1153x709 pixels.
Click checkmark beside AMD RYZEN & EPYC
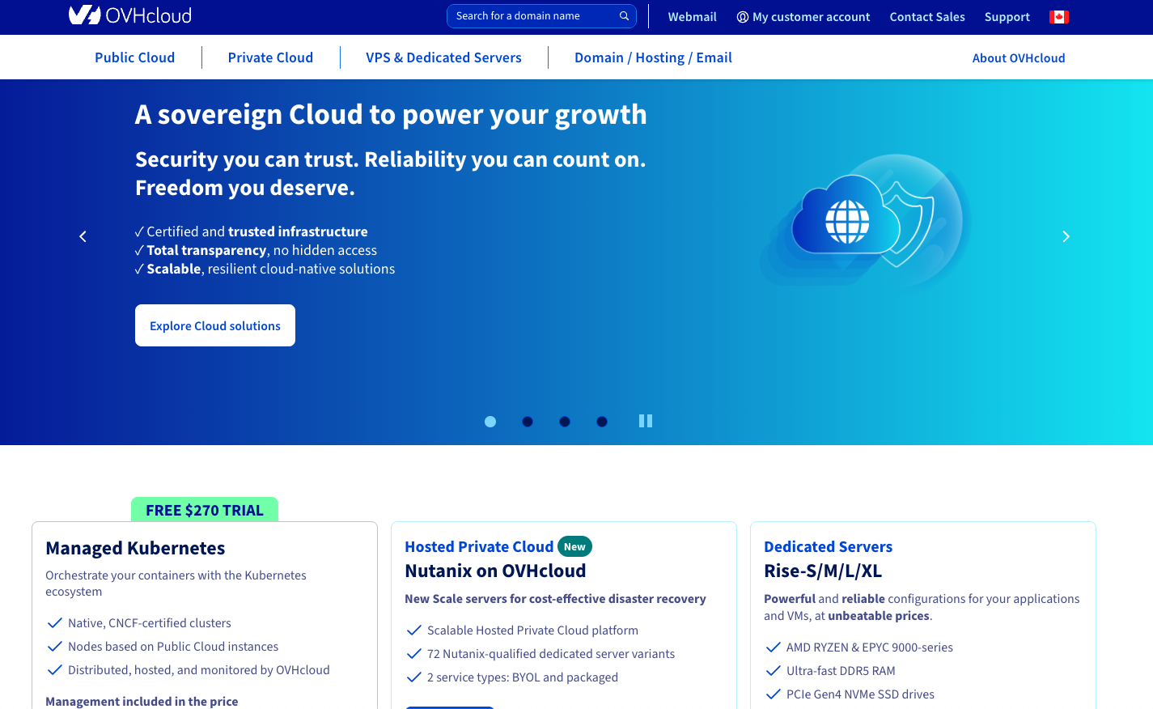tap(774, 647)
